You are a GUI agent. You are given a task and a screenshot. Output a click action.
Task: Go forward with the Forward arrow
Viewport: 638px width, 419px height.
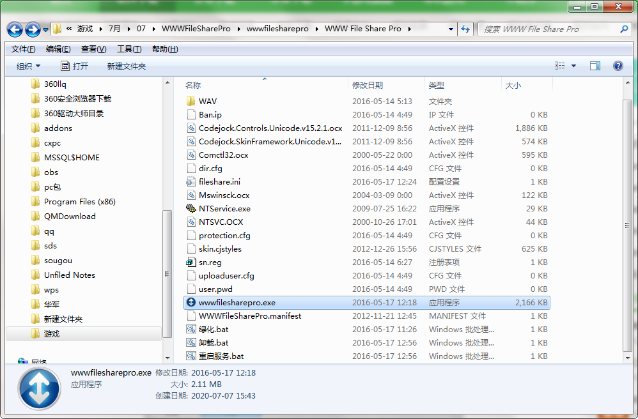click(33, 29)
